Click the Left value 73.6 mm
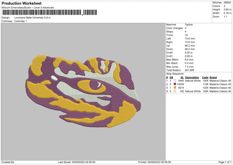 (190, 39)
